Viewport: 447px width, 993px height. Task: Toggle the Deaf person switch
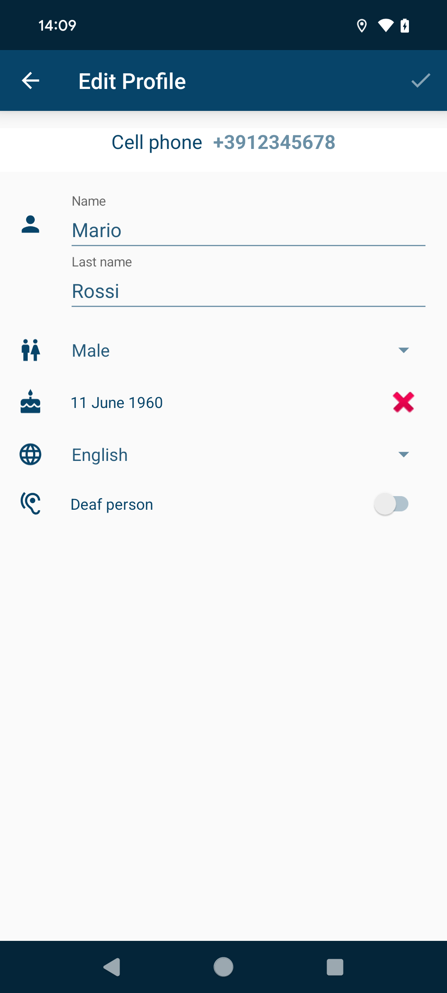click(392, 504)
